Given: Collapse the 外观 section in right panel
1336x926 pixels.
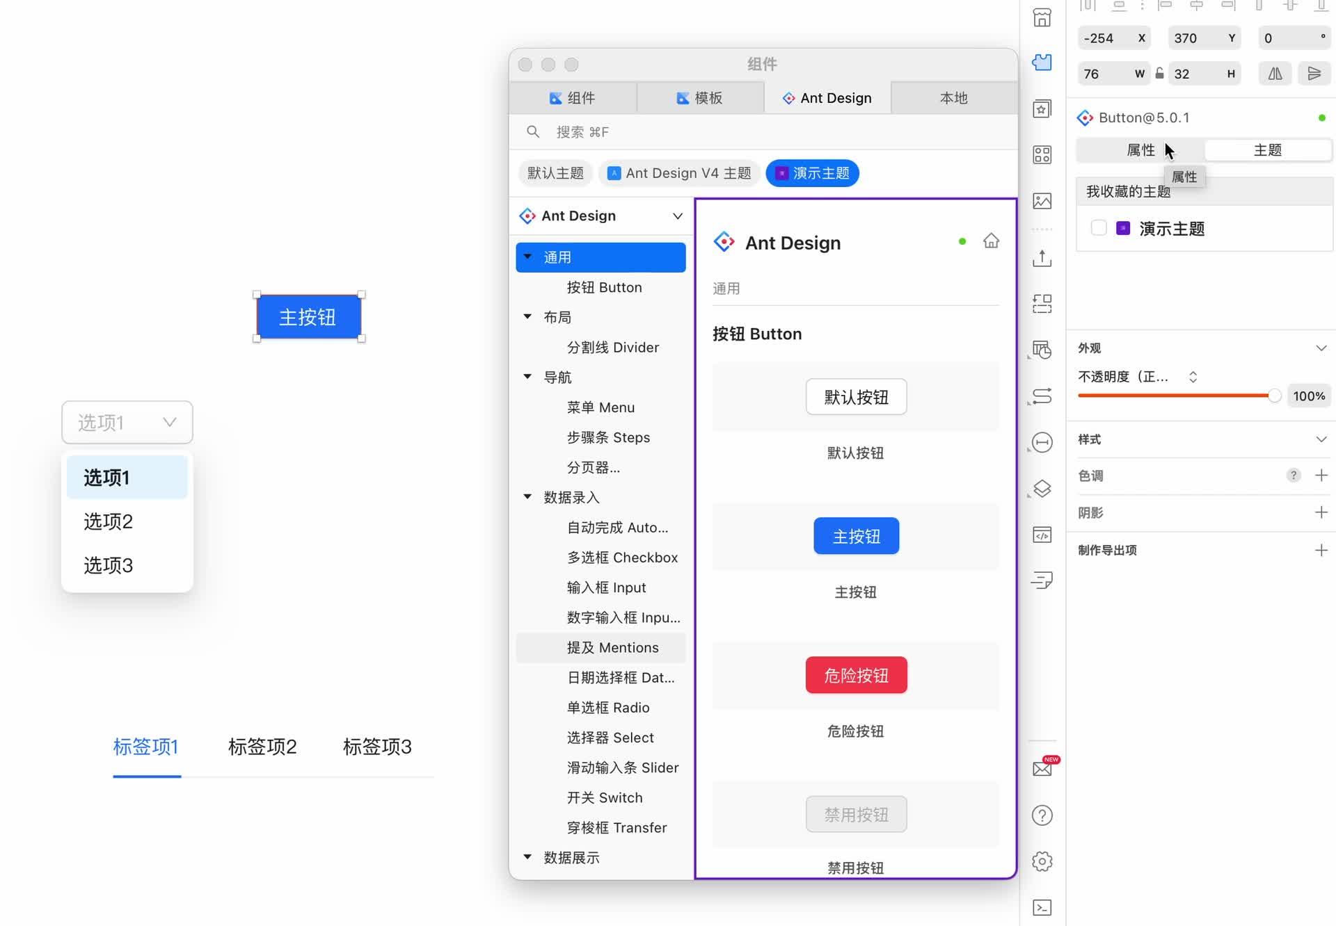Looking at the screenshot, I should click(1321, 348).
